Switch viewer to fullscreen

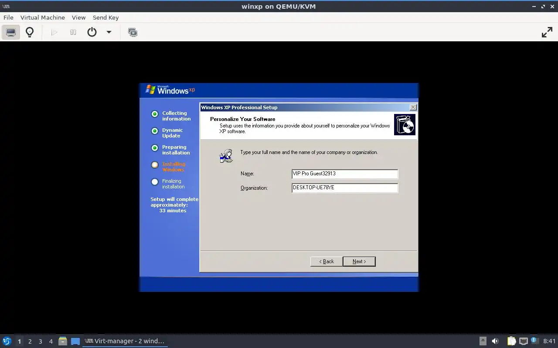click(x=547, y=32)
